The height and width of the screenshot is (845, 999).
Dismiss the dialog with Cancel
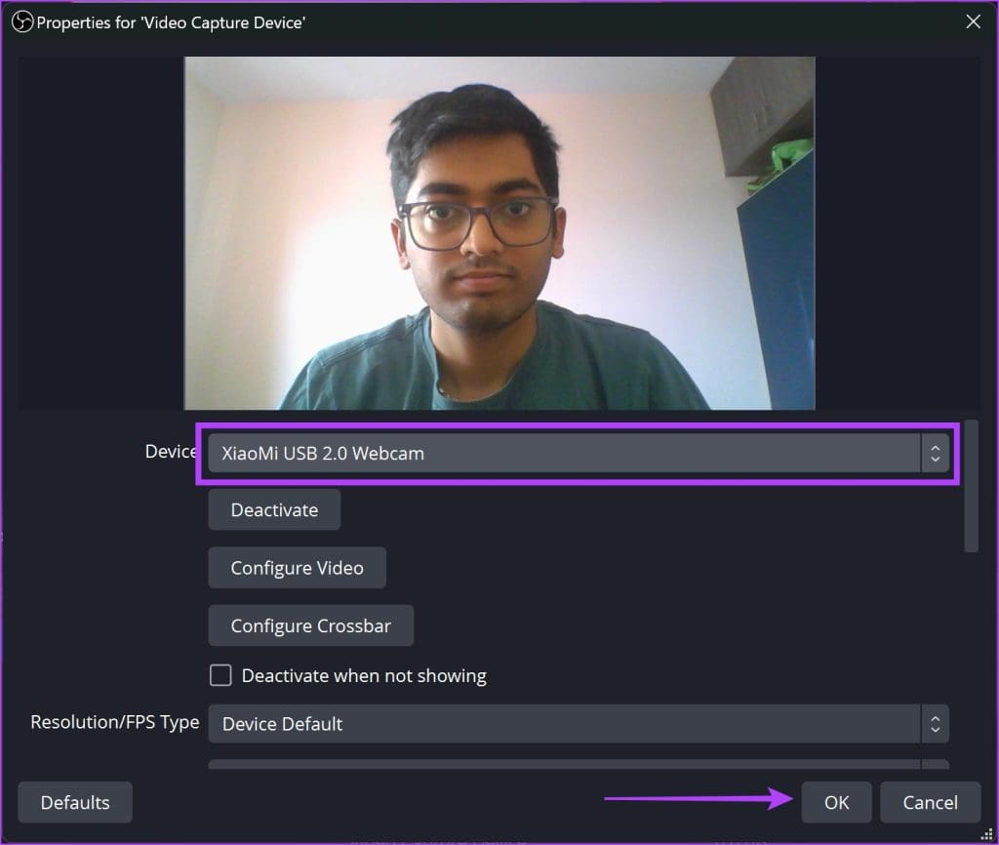[931, 802]
